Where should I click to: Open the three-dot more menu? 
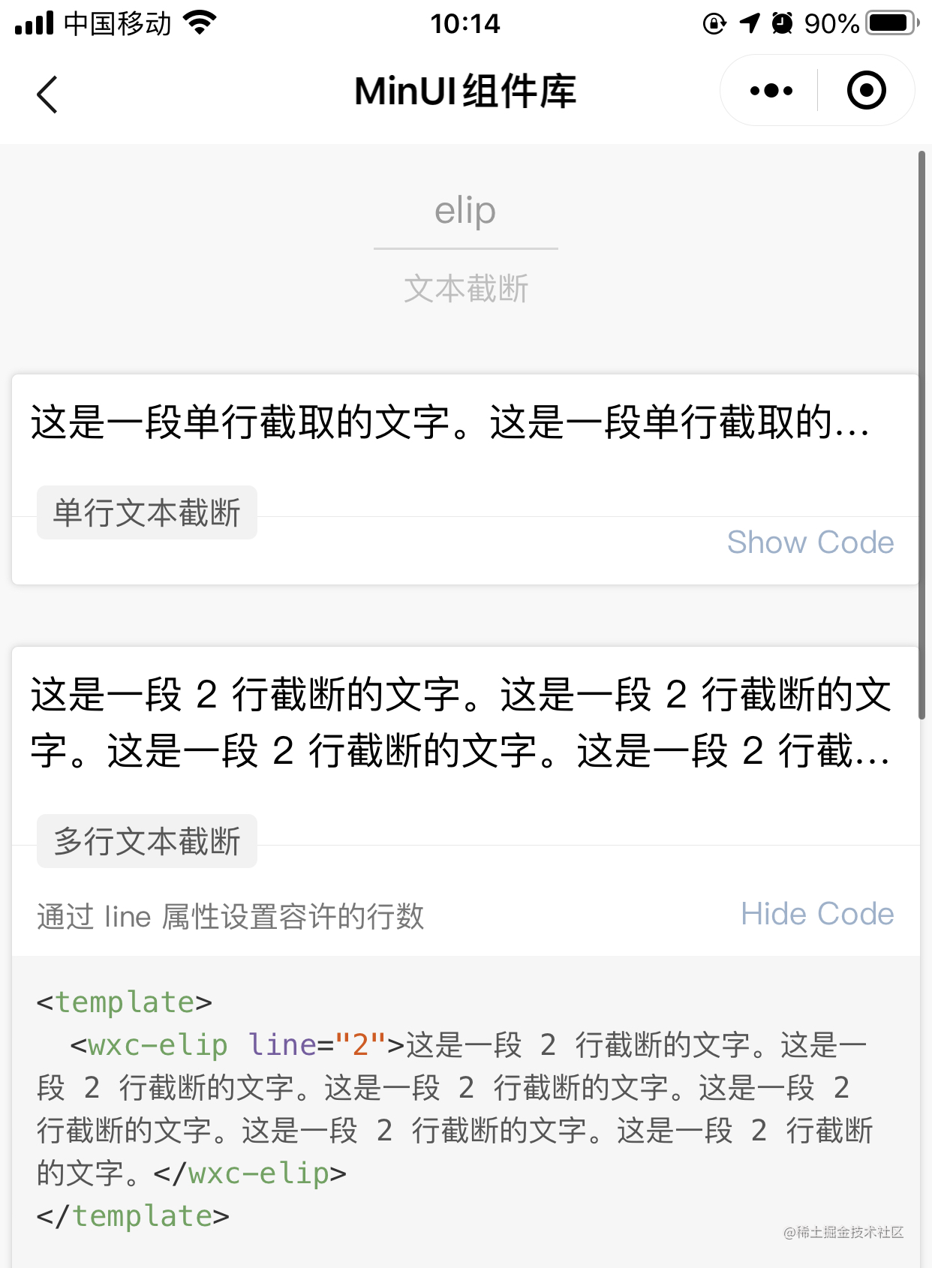[x=771, y=91]
